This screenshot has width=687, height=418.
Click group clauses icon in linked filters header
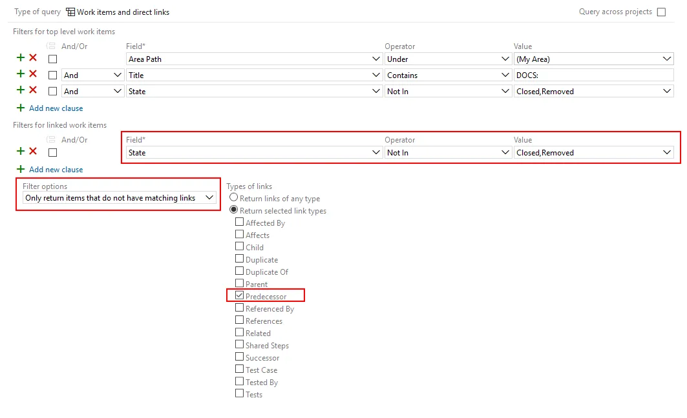[x=51, y=139]
